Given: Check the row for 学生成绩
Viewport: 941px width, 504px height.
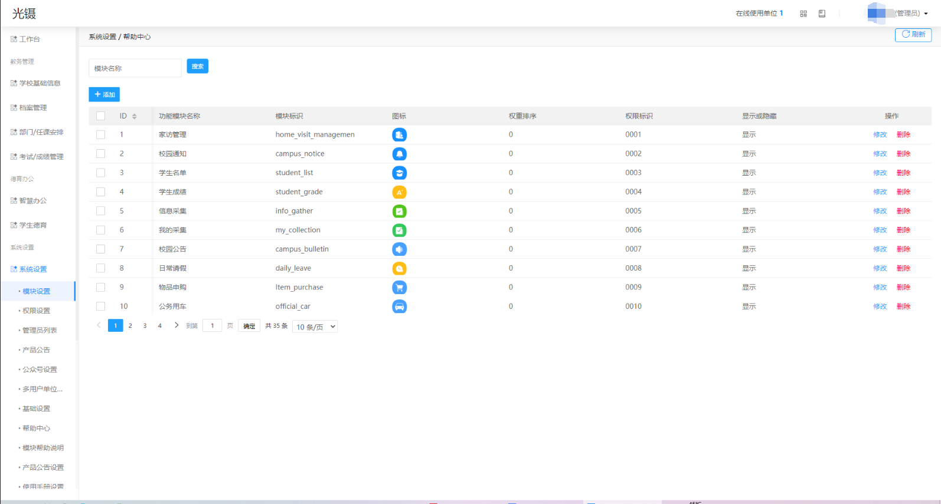Looking at the screenshot, I should coord(101,192).
